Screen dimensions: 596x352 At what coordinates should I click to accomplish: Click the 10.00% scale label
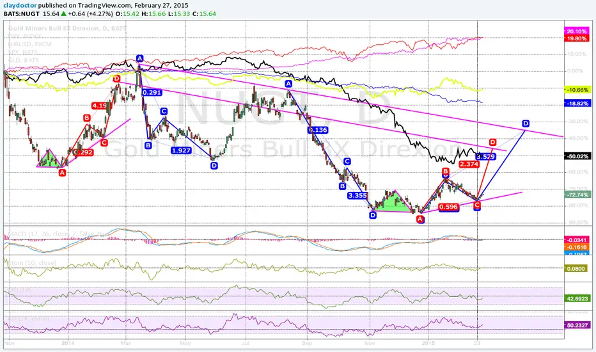coord(577,54)
